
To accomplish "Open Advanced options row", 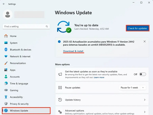I will pyautogui.click(x=102, y=111).
